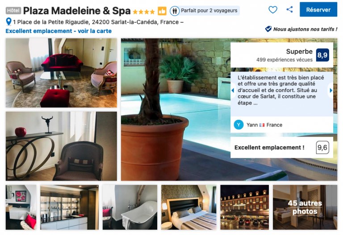Click the 9,6 location score badge

pyautogui.click(x=322, y=147)
